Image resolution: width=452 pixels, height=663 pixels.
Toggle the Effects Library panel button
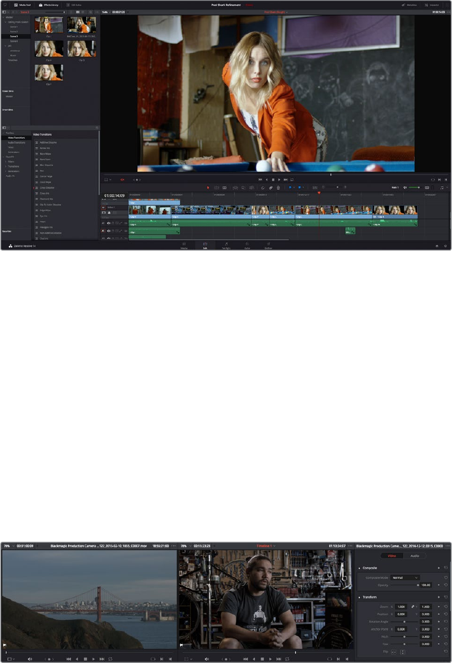click(49, 5)
